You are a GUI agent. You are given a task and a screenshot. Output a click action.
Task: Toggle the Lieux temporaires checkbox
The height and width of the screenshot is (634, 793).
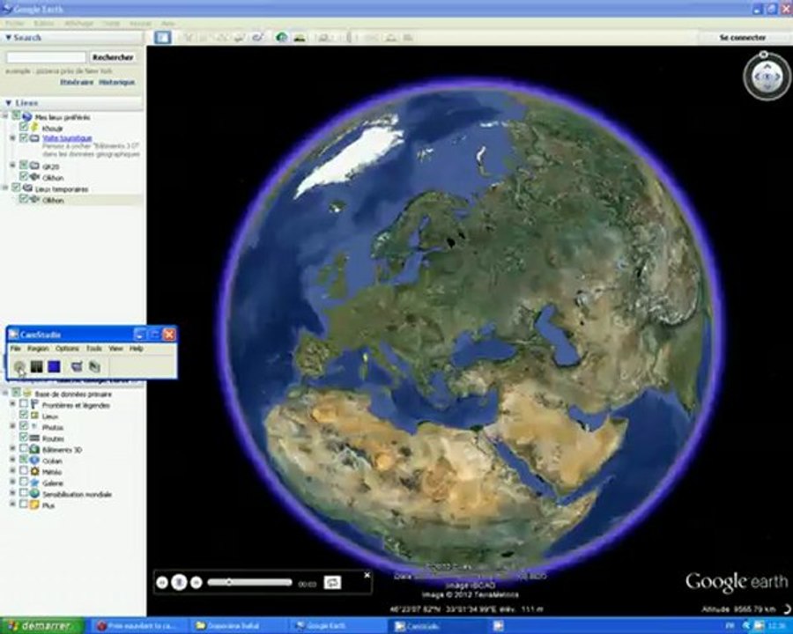pos(16,188)
